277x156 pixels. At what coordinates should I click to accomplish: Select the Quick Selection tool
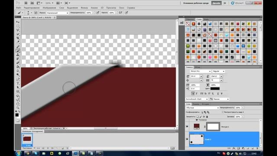coord(18,34)
